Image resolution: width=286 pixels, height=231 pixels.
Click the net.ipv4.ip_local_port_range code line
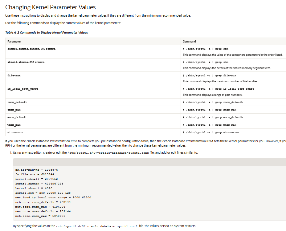coord(53,197)
